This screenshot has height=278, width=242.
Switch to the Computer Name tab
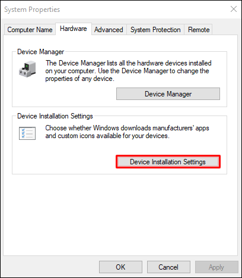[x=30, y=30]
